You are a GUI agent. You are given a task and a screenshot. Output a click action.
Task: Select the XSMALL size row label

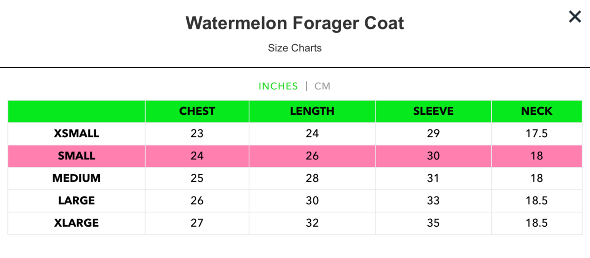(77, 133)
